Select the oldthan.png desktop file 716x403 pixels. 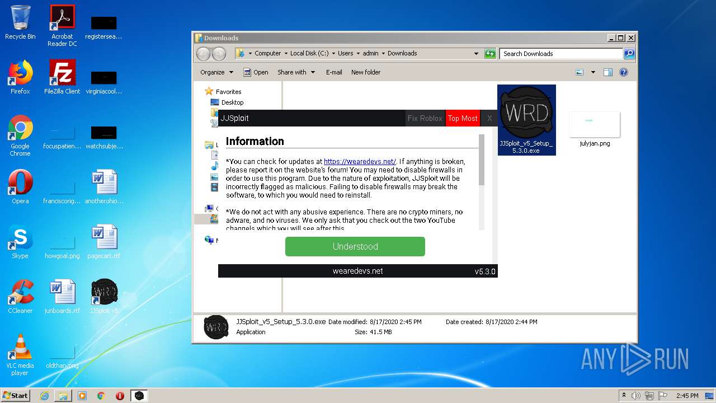pos(62,355)
